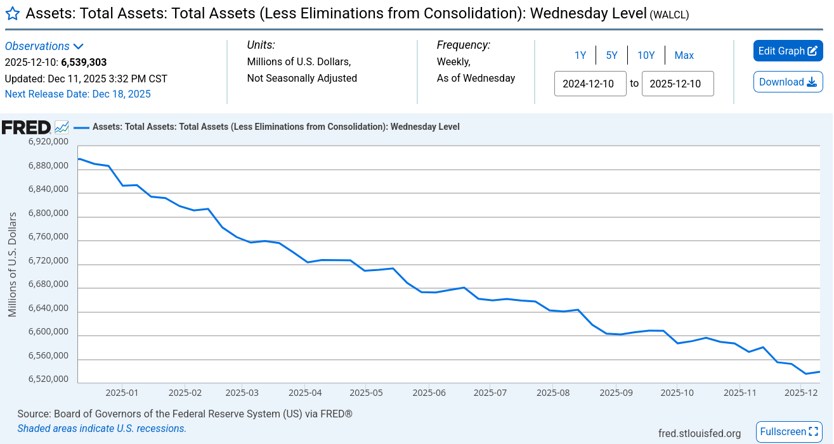Switch to the 5Y time range

coord(611,55)
